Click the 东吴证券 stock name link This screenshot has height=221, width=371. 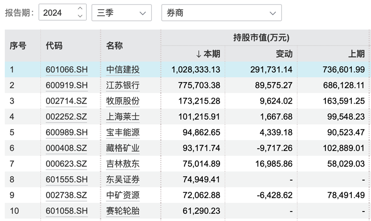click(x=123, y=179)
